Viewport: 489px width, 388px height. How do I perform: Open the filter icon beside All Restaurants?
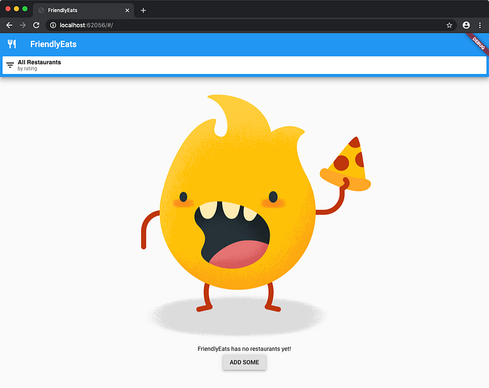tap(10, 65)
